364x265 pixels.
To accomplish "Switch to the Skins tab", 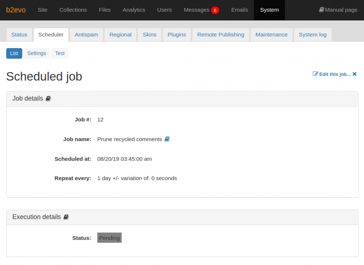I will [149, 35].
